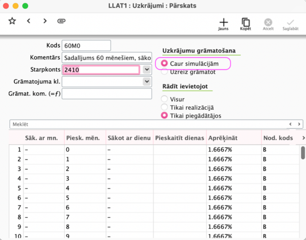Viewport: 306px width, 240px height.
Task: Click Piesk. mēn. cell with value 8
Action: click(85, 227)
